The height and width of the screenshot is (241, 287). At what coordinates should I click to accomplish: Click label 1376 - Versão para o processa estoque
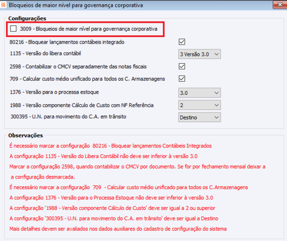(54, 92)
